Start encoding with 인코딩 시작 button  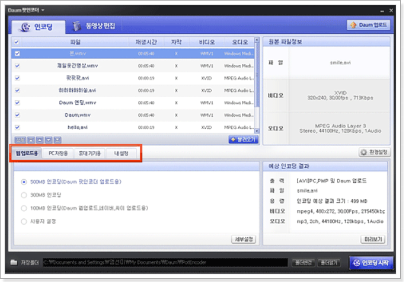pyautogui.click(x=371, y=263)
